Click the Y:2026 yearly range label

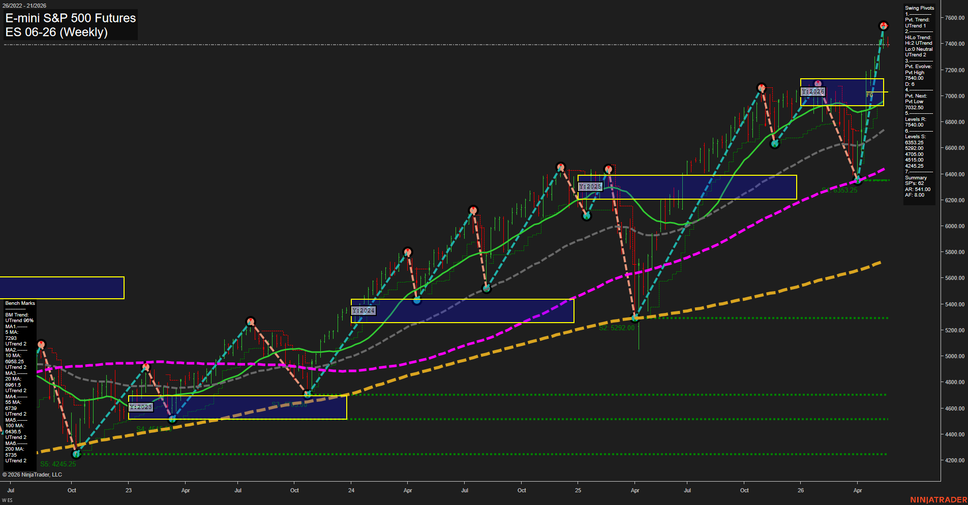pos(813,91)
